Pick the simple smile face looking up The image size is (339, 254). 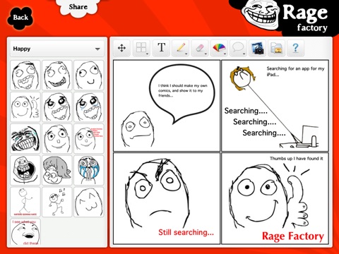point(89,75)
